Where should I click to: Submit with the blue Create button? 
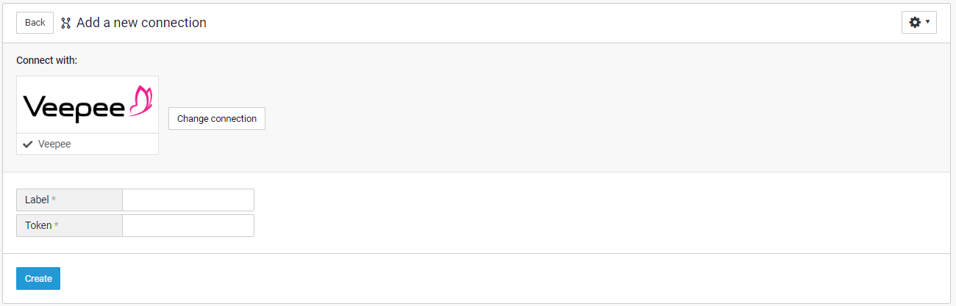point(38,279)
